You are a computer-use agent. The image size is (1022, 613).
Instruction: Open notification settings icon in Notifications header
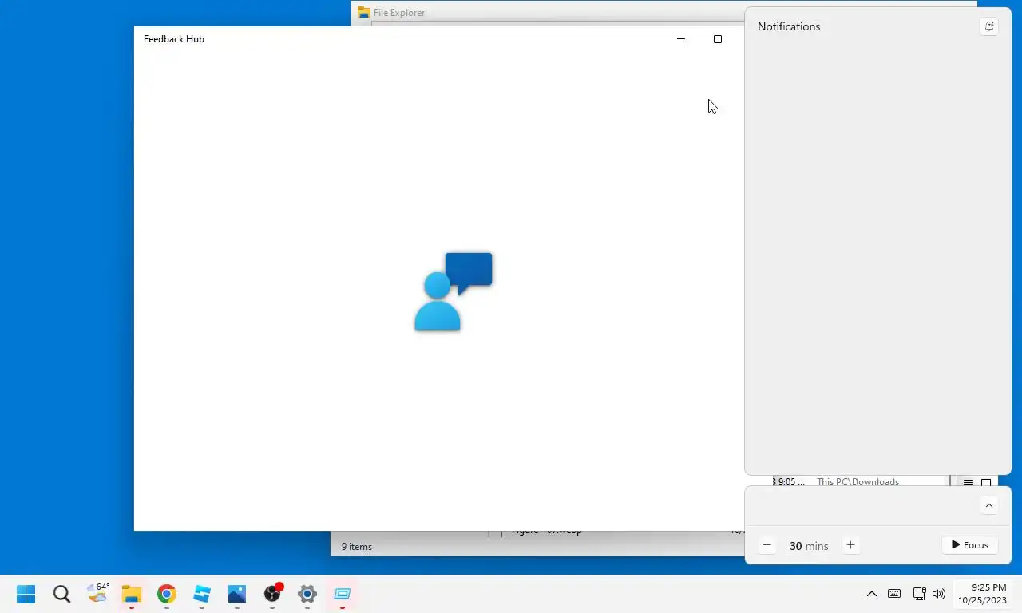989,26
